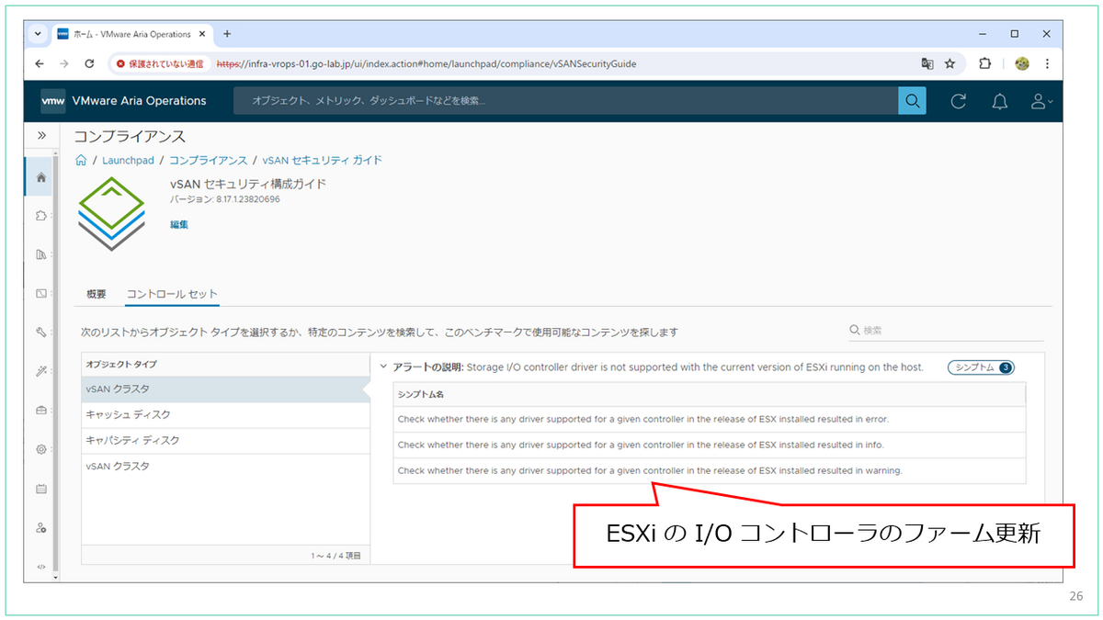
Task: Click the browser back arrow
Action: pos(39,64)
